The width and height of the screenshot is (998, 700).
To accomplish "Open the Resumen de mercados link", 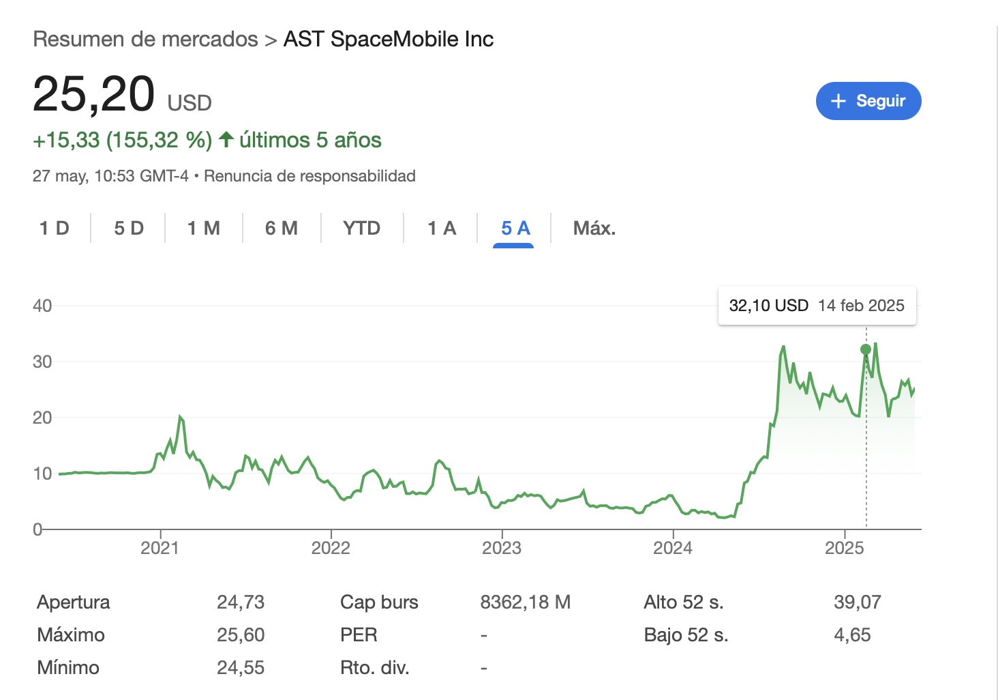I will 145,39.
